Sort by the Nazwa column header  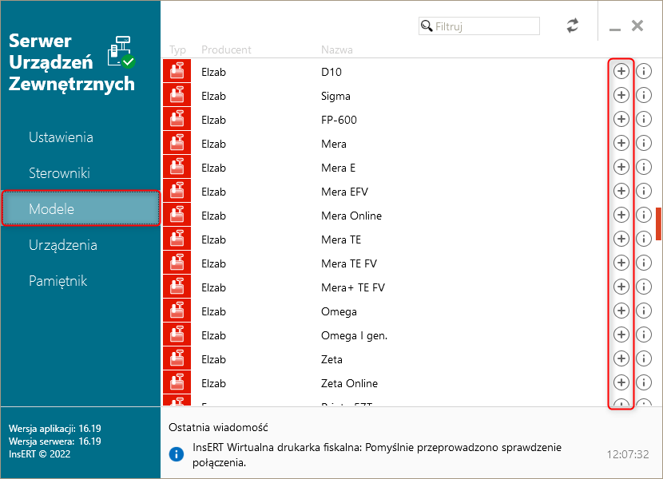click(x=336, y=49)
